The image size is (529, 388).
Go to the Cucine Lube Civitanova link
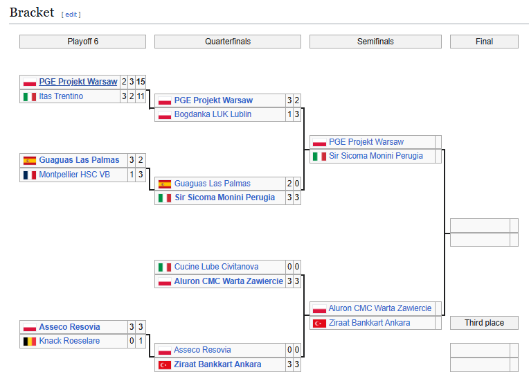coord(216,267)
